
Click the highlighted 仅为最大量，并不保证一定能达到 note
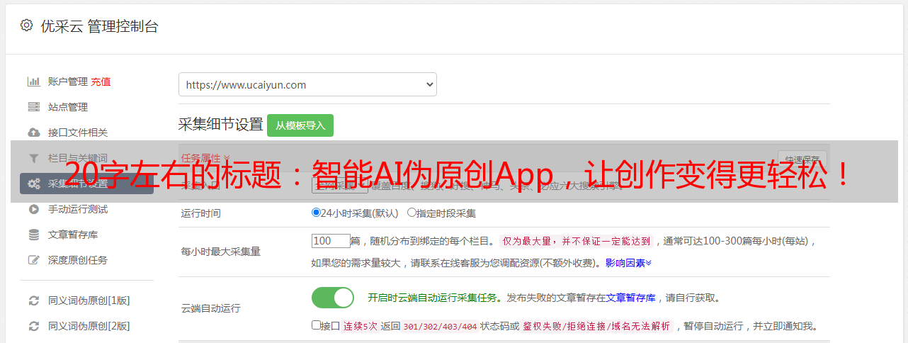tap(577, 241)
